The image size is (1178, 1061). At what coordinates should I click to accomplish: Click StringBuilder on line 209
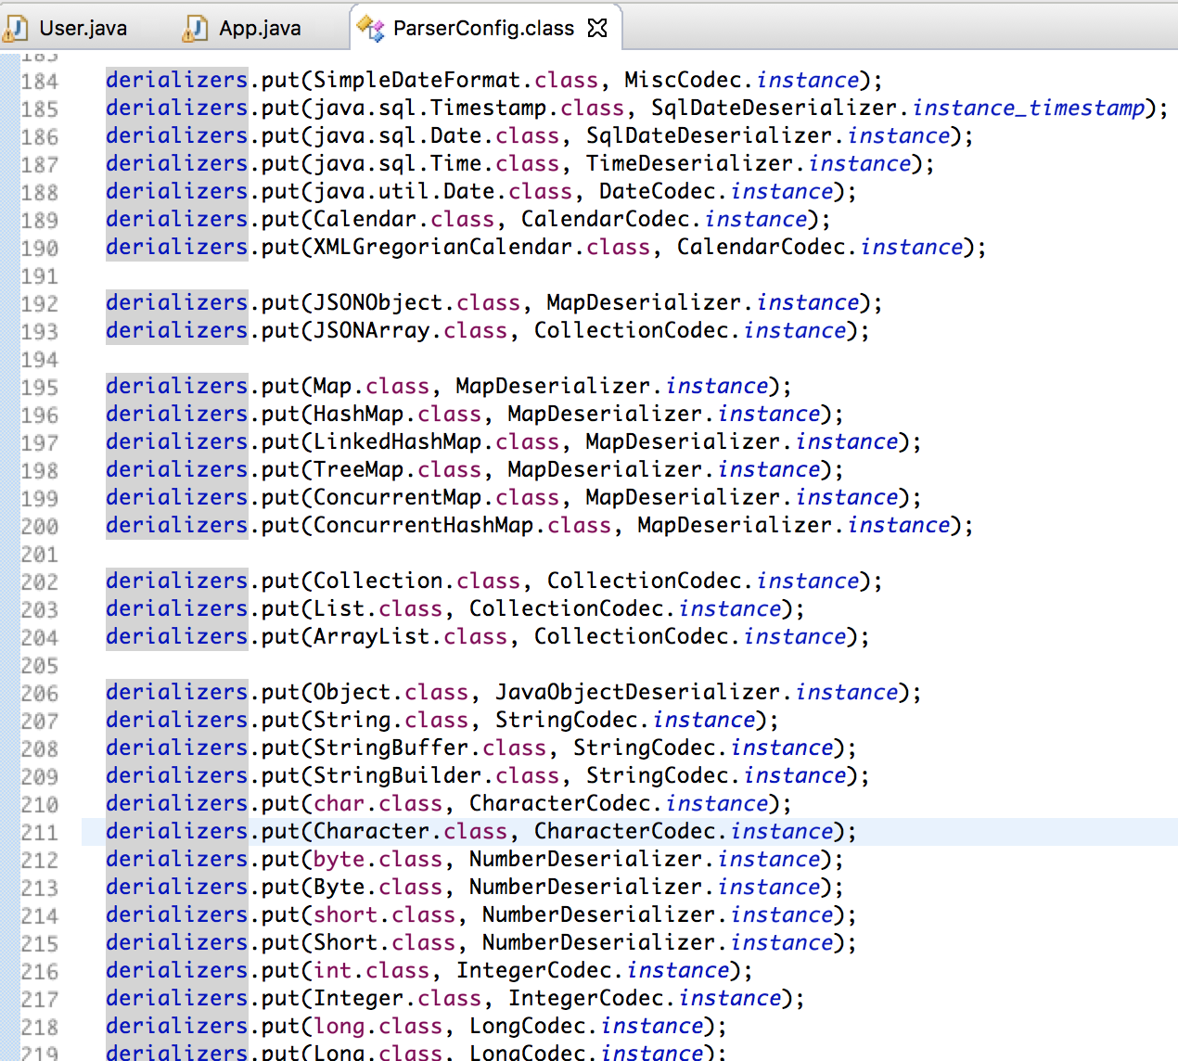coord(398,775)
